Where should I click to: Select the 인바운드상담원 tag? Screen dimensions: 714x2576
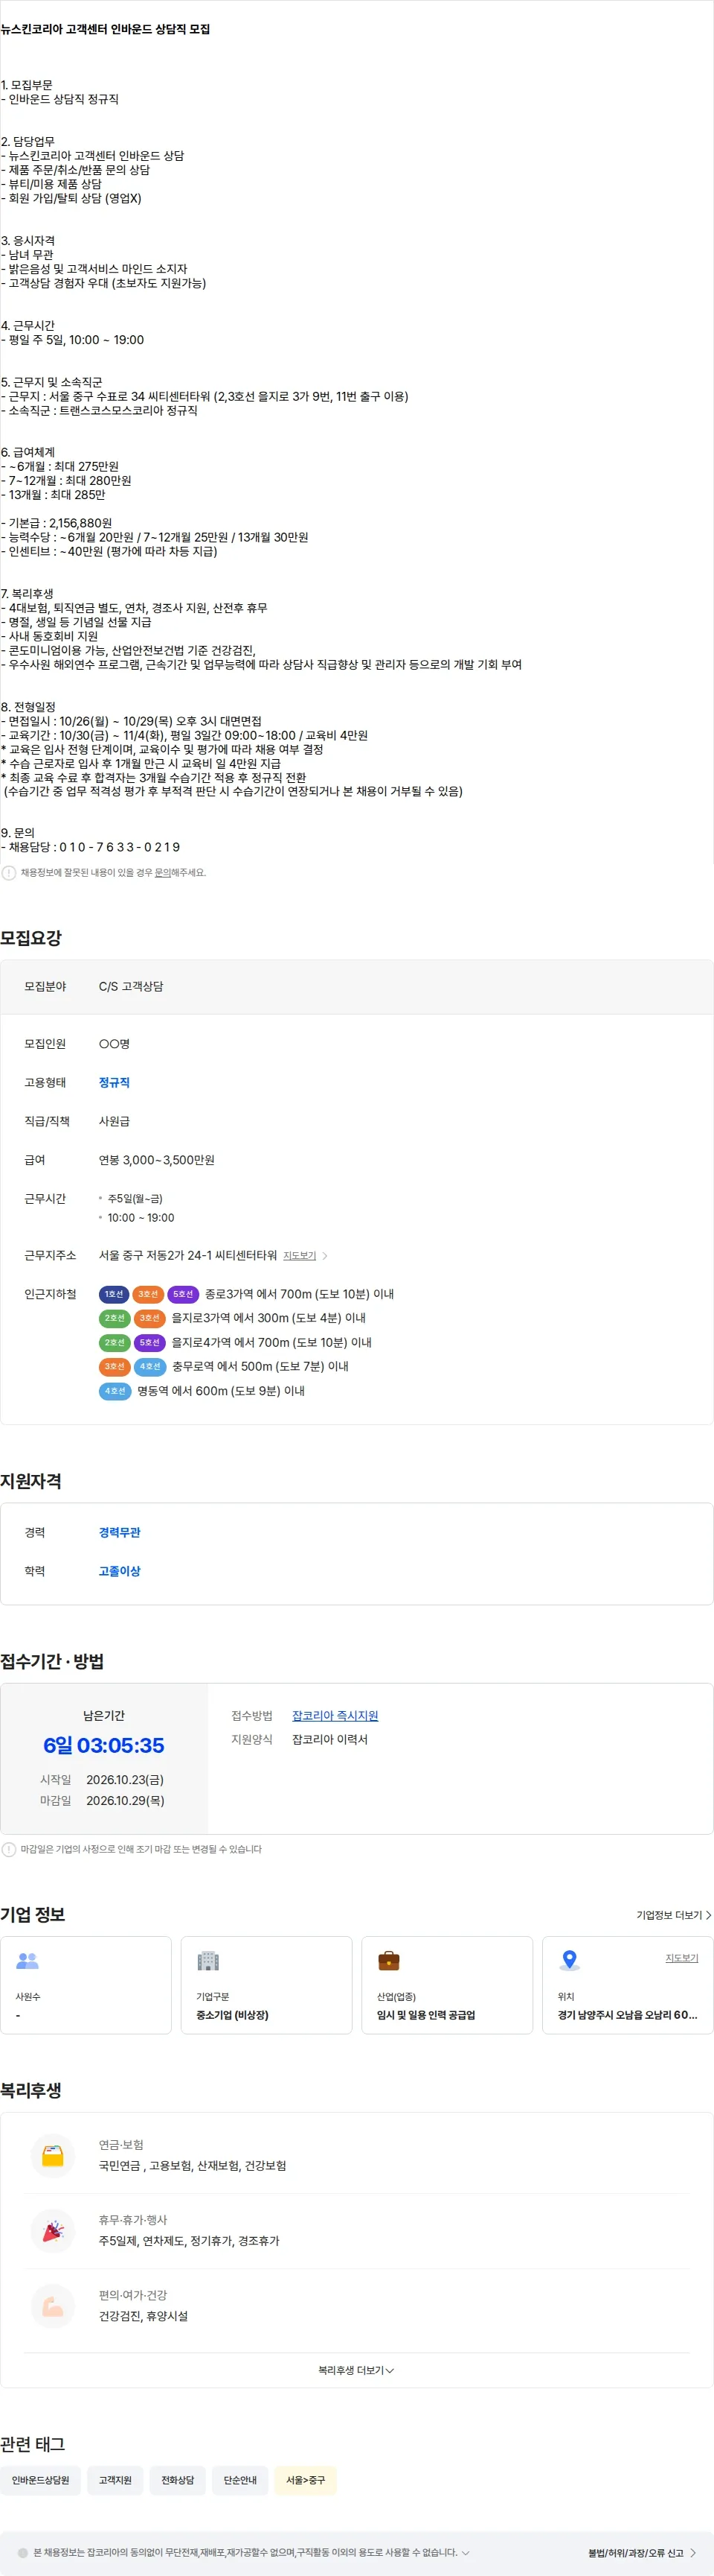[41, 2480]
